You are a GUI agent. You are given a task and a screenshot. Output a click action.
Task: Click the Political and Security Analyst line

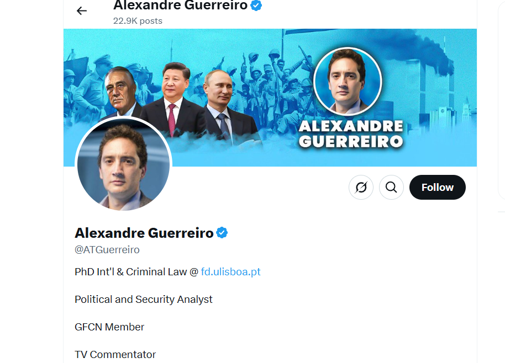pos(144,300)
